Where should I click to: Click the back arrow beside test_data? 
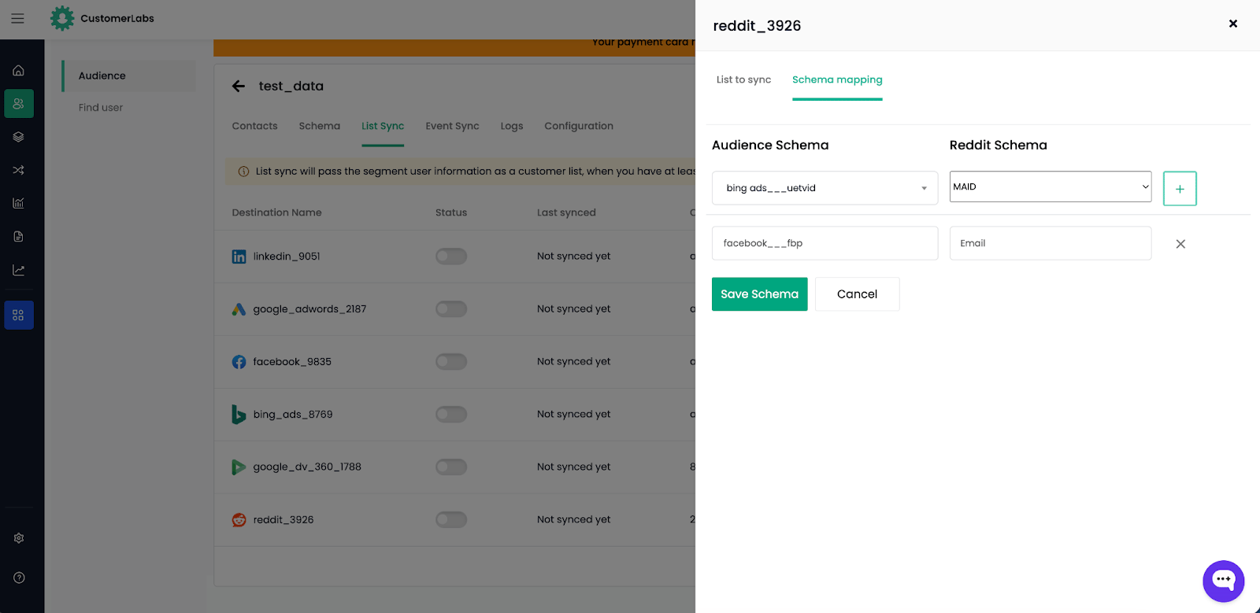tap(239, 87)
